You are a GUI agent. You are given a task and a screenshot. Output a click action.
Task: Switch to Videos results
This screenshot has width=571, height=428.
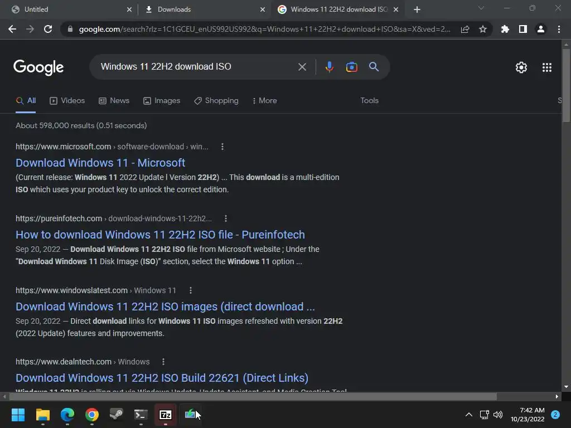[x=67, y=101]
